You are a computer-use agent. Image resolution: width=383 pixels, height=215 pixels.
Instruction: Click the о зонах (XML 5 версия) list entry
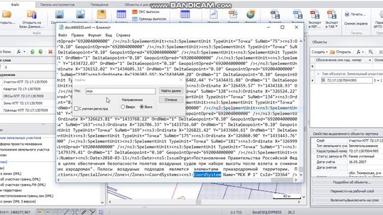pos(18,201)
